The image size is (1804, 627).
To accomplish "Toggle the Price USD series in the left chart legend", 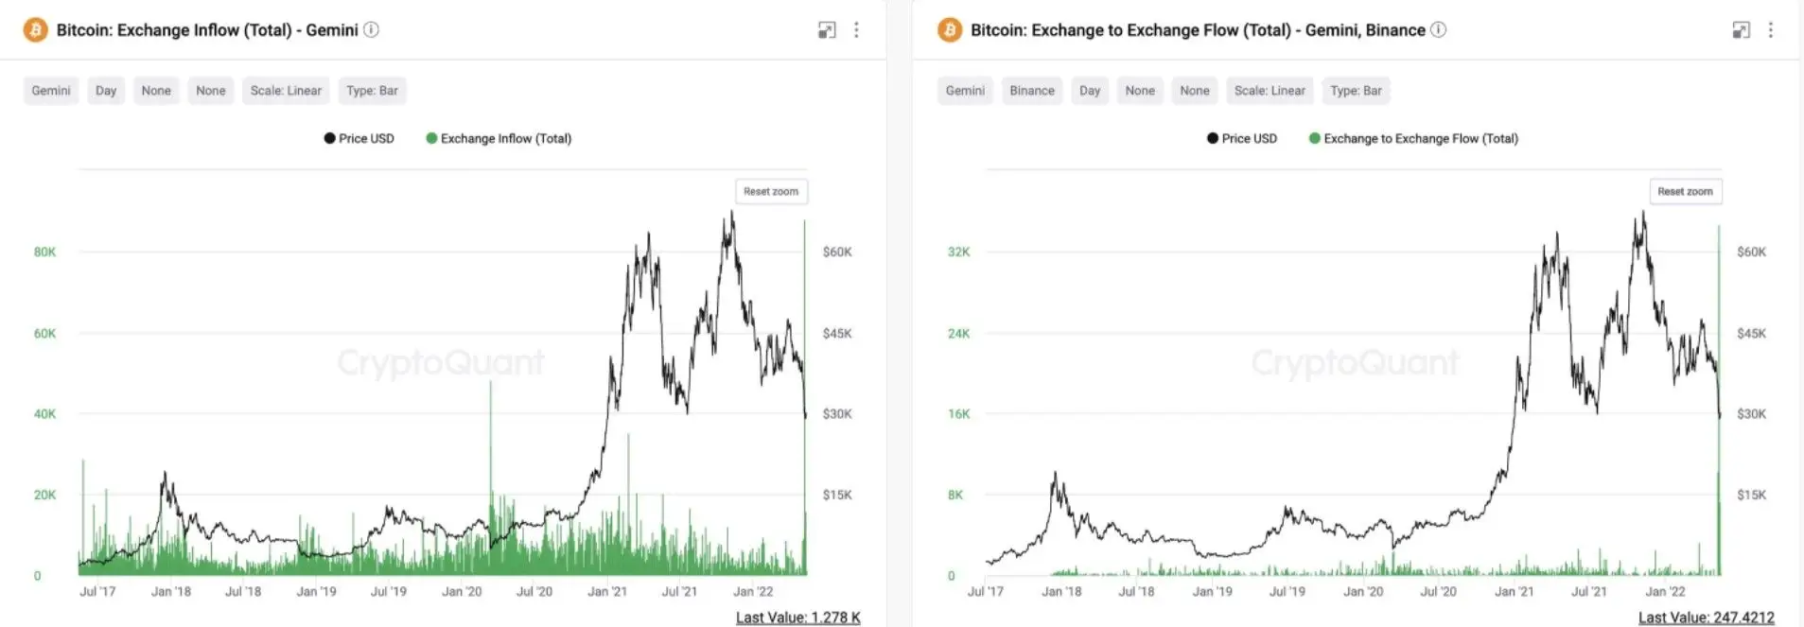I will point(359,138).
